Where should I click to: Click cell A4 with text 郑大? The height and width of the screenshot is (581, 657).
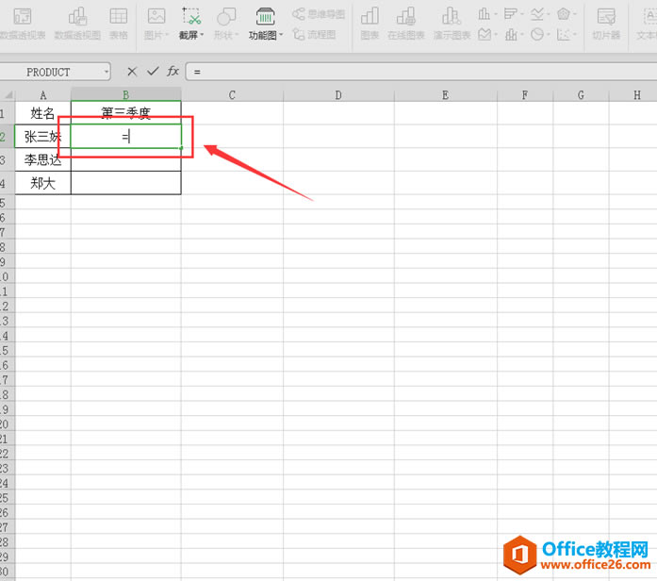[x=42, y=183]
